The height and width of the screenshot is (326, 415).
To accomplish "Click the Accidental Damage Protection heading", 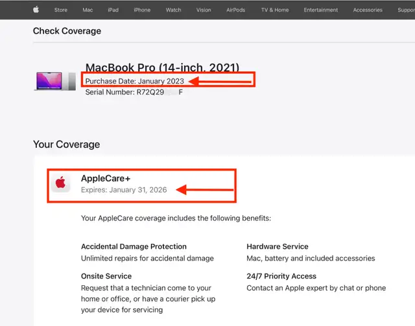I will click(x=134, y=246).
